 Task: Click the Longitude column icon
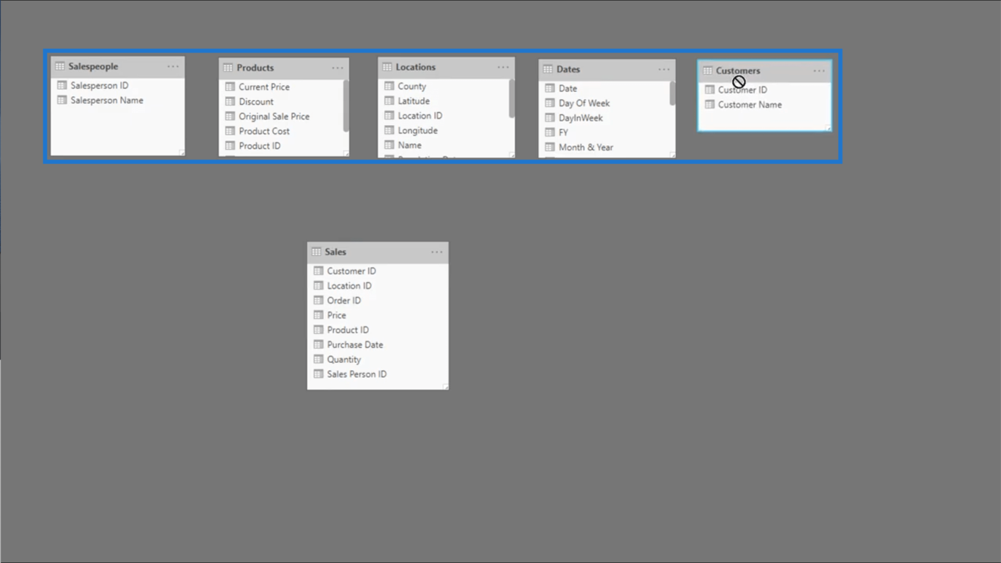click(389, 130)
